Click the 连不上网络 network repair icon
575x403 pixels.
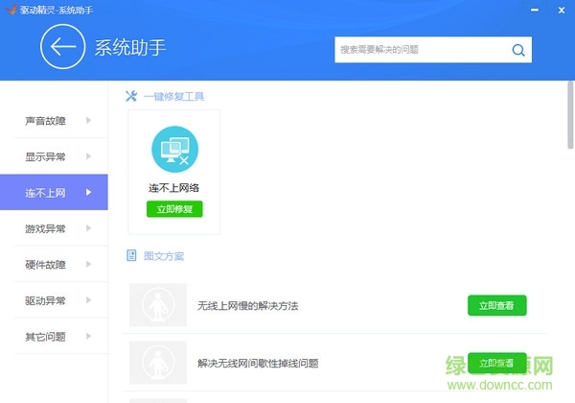click(174, 150)
